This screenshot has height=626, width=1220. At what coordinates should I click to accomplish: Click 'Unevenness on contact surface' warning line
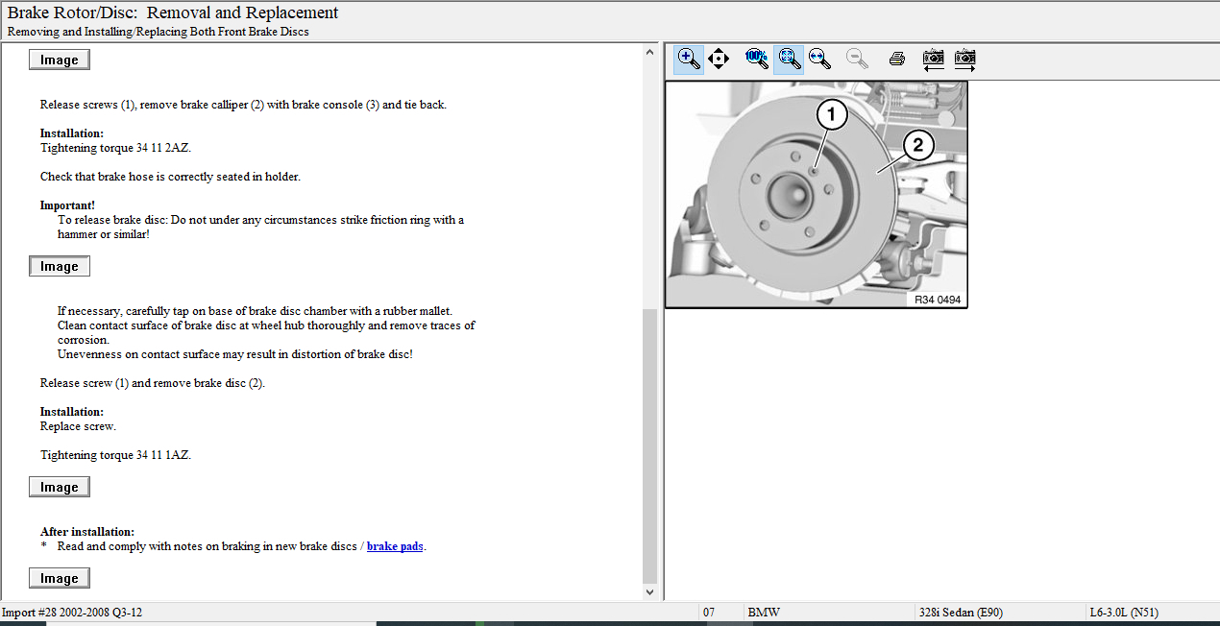click(x=235, y=354)
